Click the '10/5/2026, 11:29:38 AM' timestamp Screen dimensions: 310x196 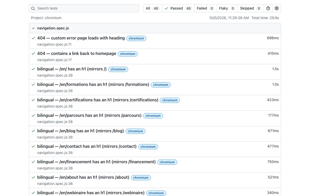point(229,18)
